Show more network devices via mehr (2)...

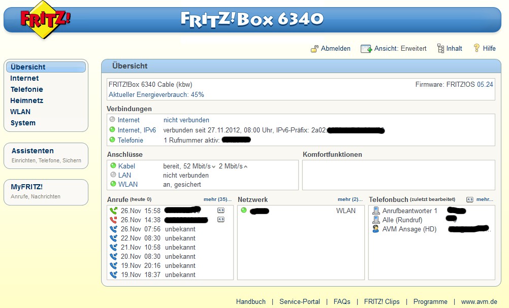pyautogui.click(x=350, y=199)
